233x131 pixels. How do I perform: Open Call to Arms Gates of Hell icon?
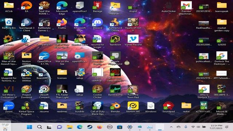pyautogui.click(x=115, y=72)
